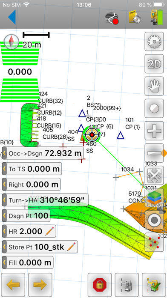Tap the blue back arrow

click(x=12, y=17)
